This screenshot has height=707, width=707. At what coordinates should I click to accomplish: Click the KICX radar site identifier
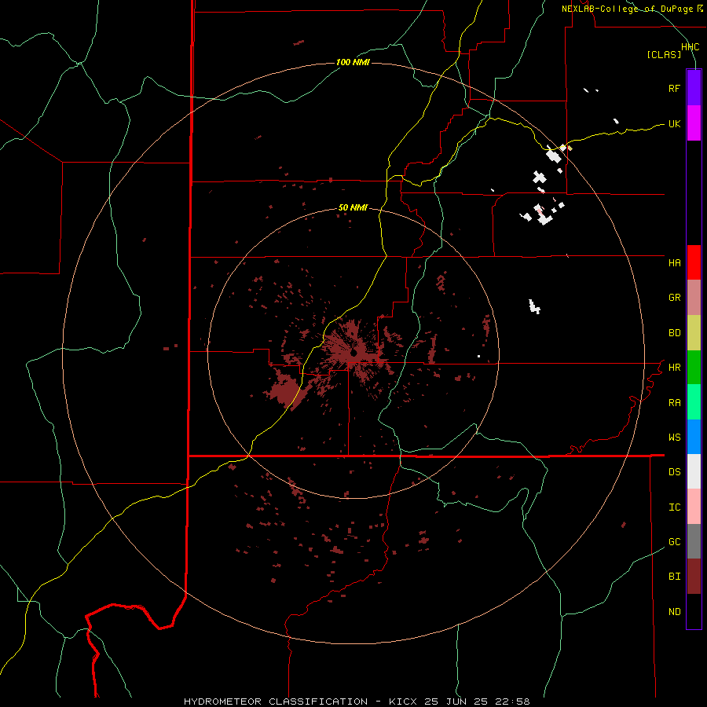click(403, 702)
